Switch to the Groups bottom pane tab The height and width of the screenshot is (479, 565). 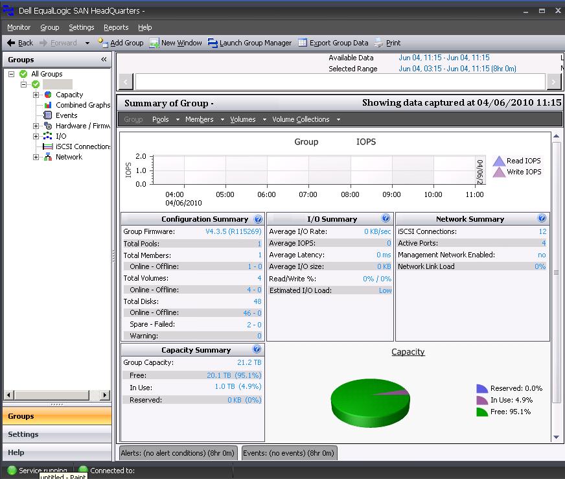pyautogui.click(x=57, y=416)
